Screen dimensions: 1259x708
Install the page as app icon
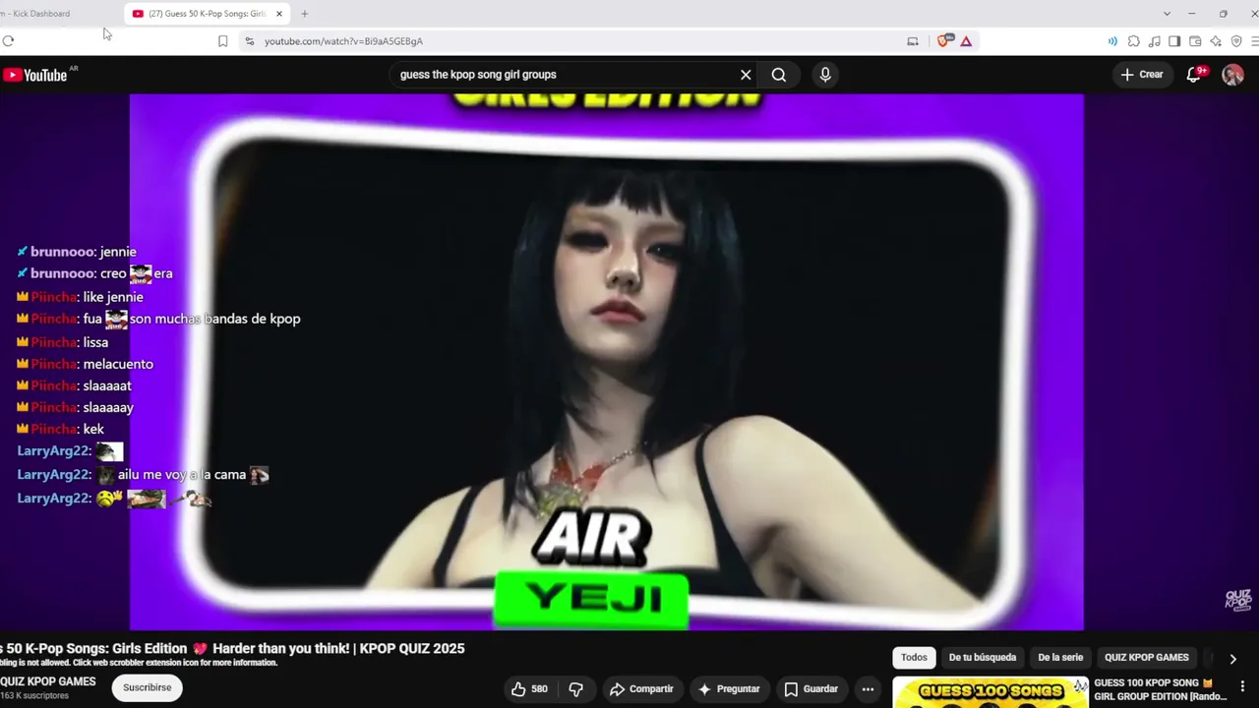913,41
